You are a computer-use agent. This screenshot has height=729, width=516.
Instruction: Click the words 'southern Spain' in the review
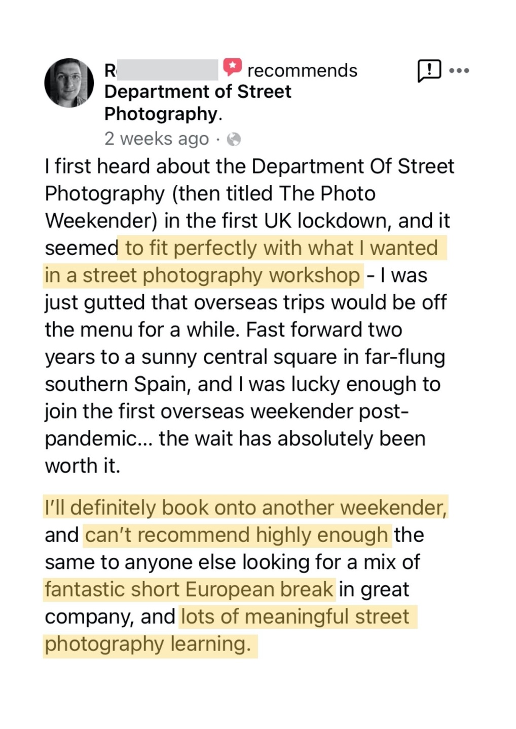(x=118, y=385)
